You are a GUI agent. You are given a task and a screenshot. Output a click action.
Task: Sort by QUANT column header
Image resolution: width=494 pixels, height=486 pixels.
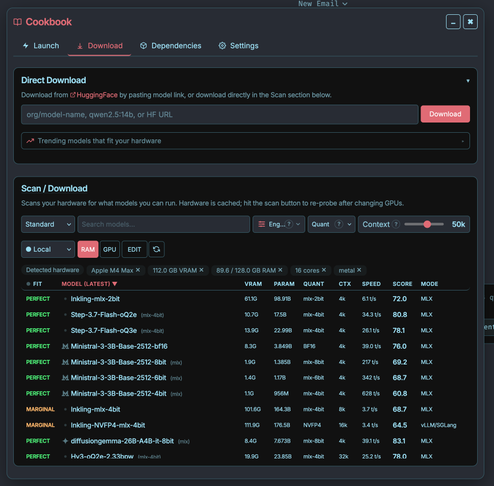[313, 284]
